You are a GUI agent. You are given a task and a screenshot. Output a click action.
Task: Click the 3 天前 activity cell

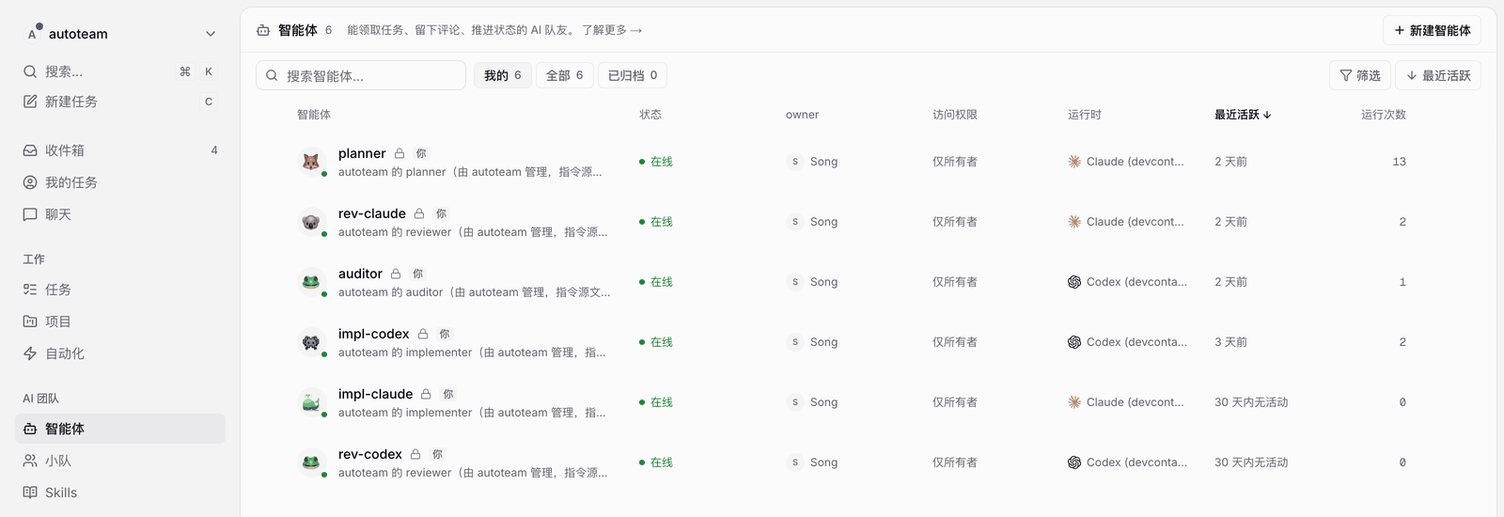tap(1230, 342)
